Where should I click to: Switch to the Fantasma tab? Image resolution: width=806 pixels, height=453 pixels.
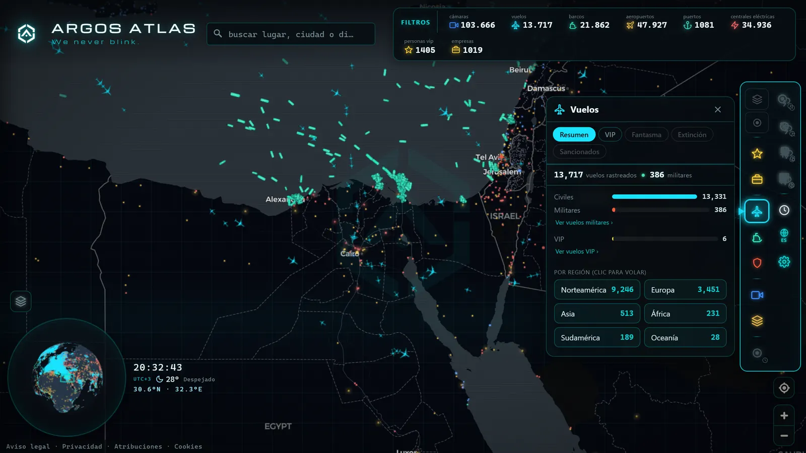646,134
